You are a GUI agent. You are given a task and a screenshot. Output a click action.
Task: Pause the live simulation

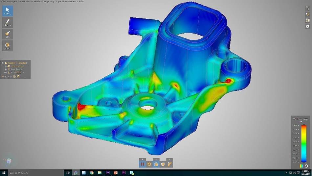143,164
